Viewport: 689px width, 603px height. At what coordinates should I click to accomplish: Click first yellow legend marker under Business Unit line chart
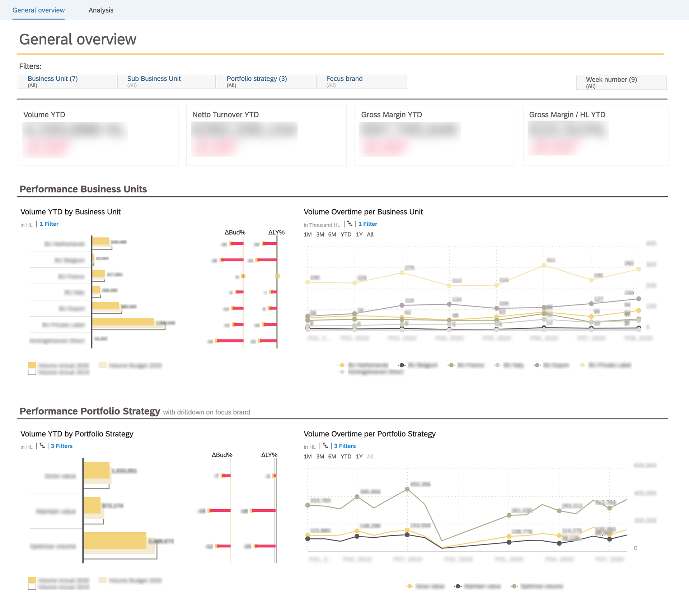pyautogui.click(x=342, y=365)
